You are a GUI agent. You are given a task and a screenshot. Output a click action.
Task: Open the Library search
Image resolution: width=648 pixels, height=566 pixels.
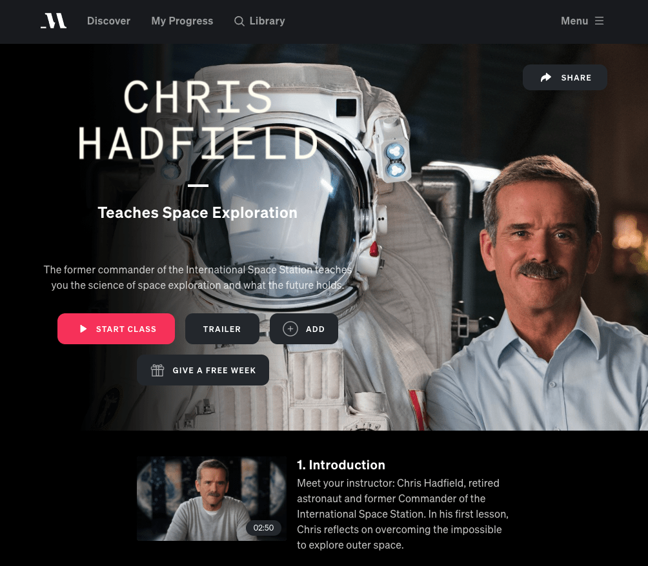[x=259, y=21]
